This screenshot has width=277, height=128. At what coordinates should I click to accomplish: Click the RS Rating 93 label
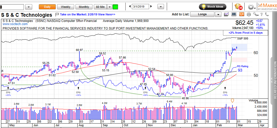pos(243,69)
